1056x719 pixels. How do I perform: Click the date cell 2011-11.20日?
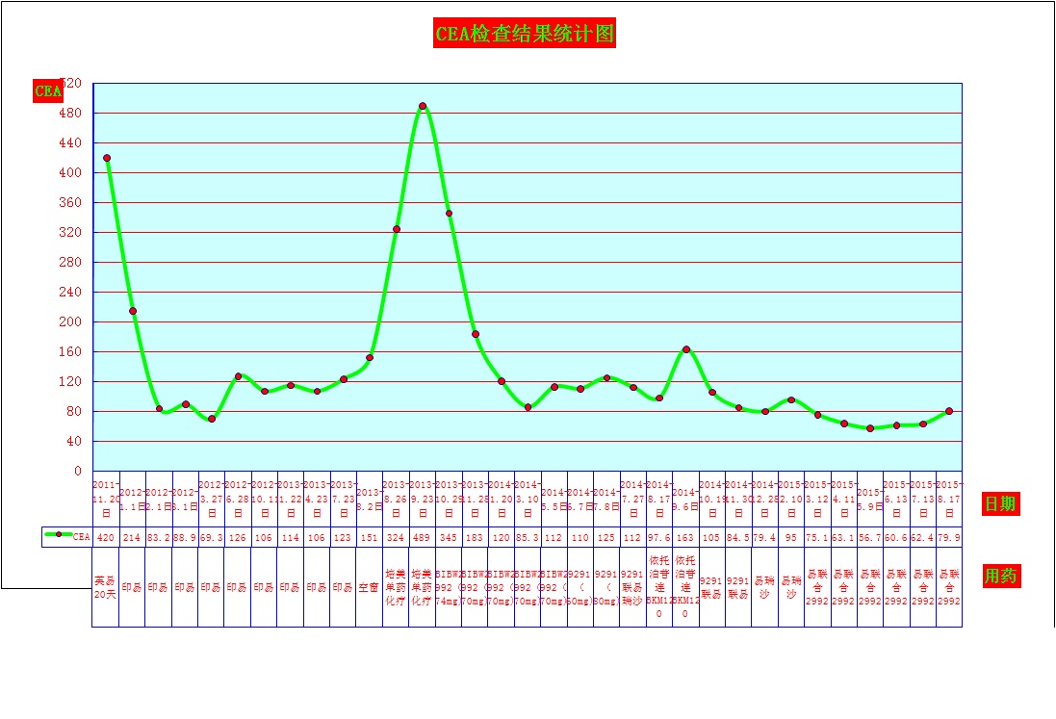(x=106, y=499)
